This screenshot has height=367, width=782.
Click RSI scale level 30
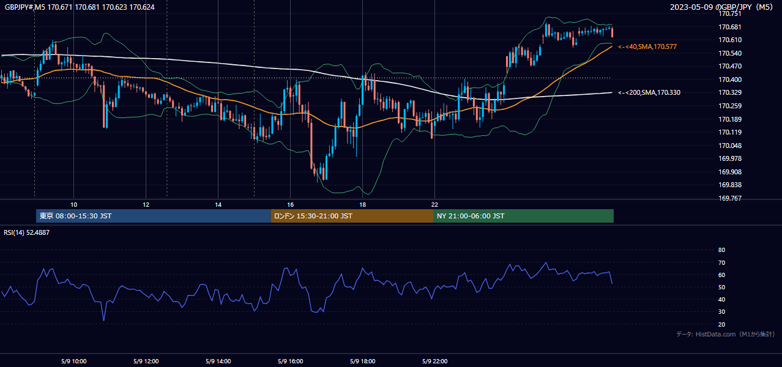721,312
